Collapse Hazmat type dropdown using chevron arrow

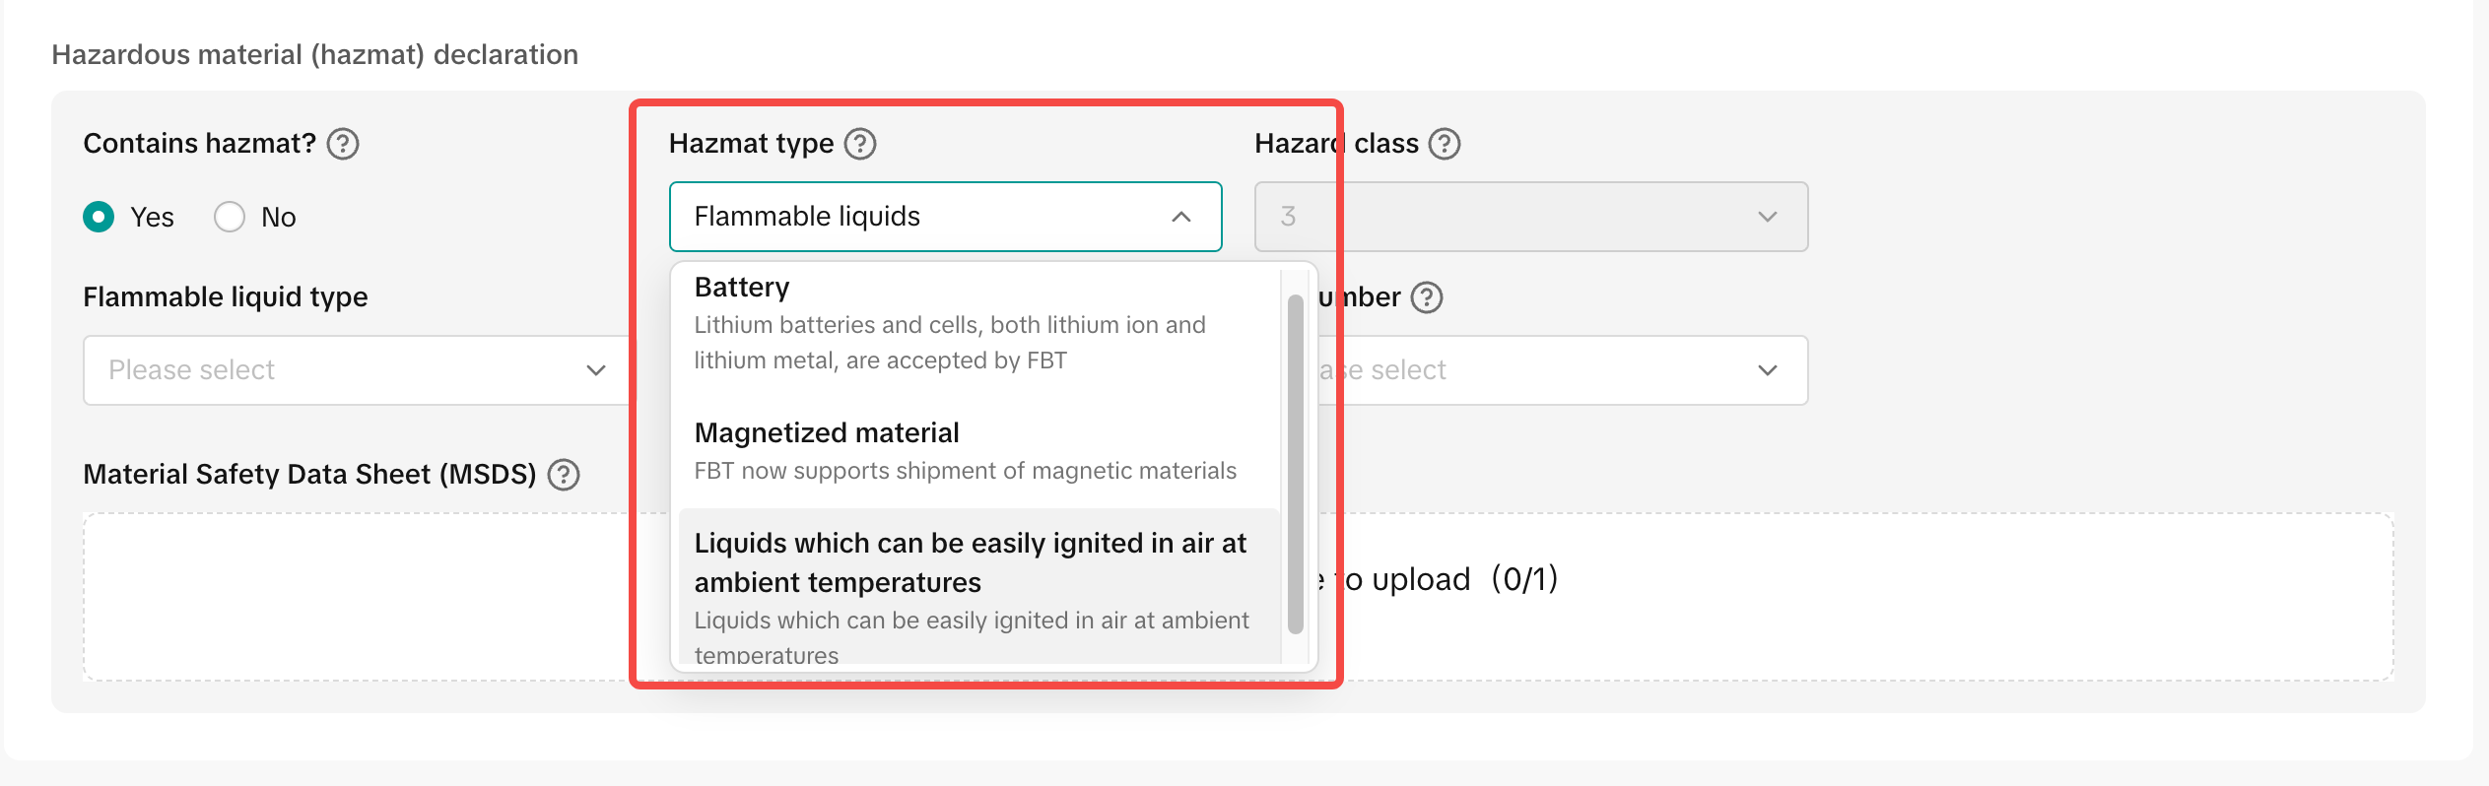pyautogui.click(x=1181, y=217)
